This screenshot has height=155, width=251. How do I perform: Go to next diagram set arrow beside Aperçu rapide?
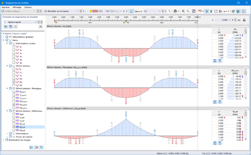42,22
